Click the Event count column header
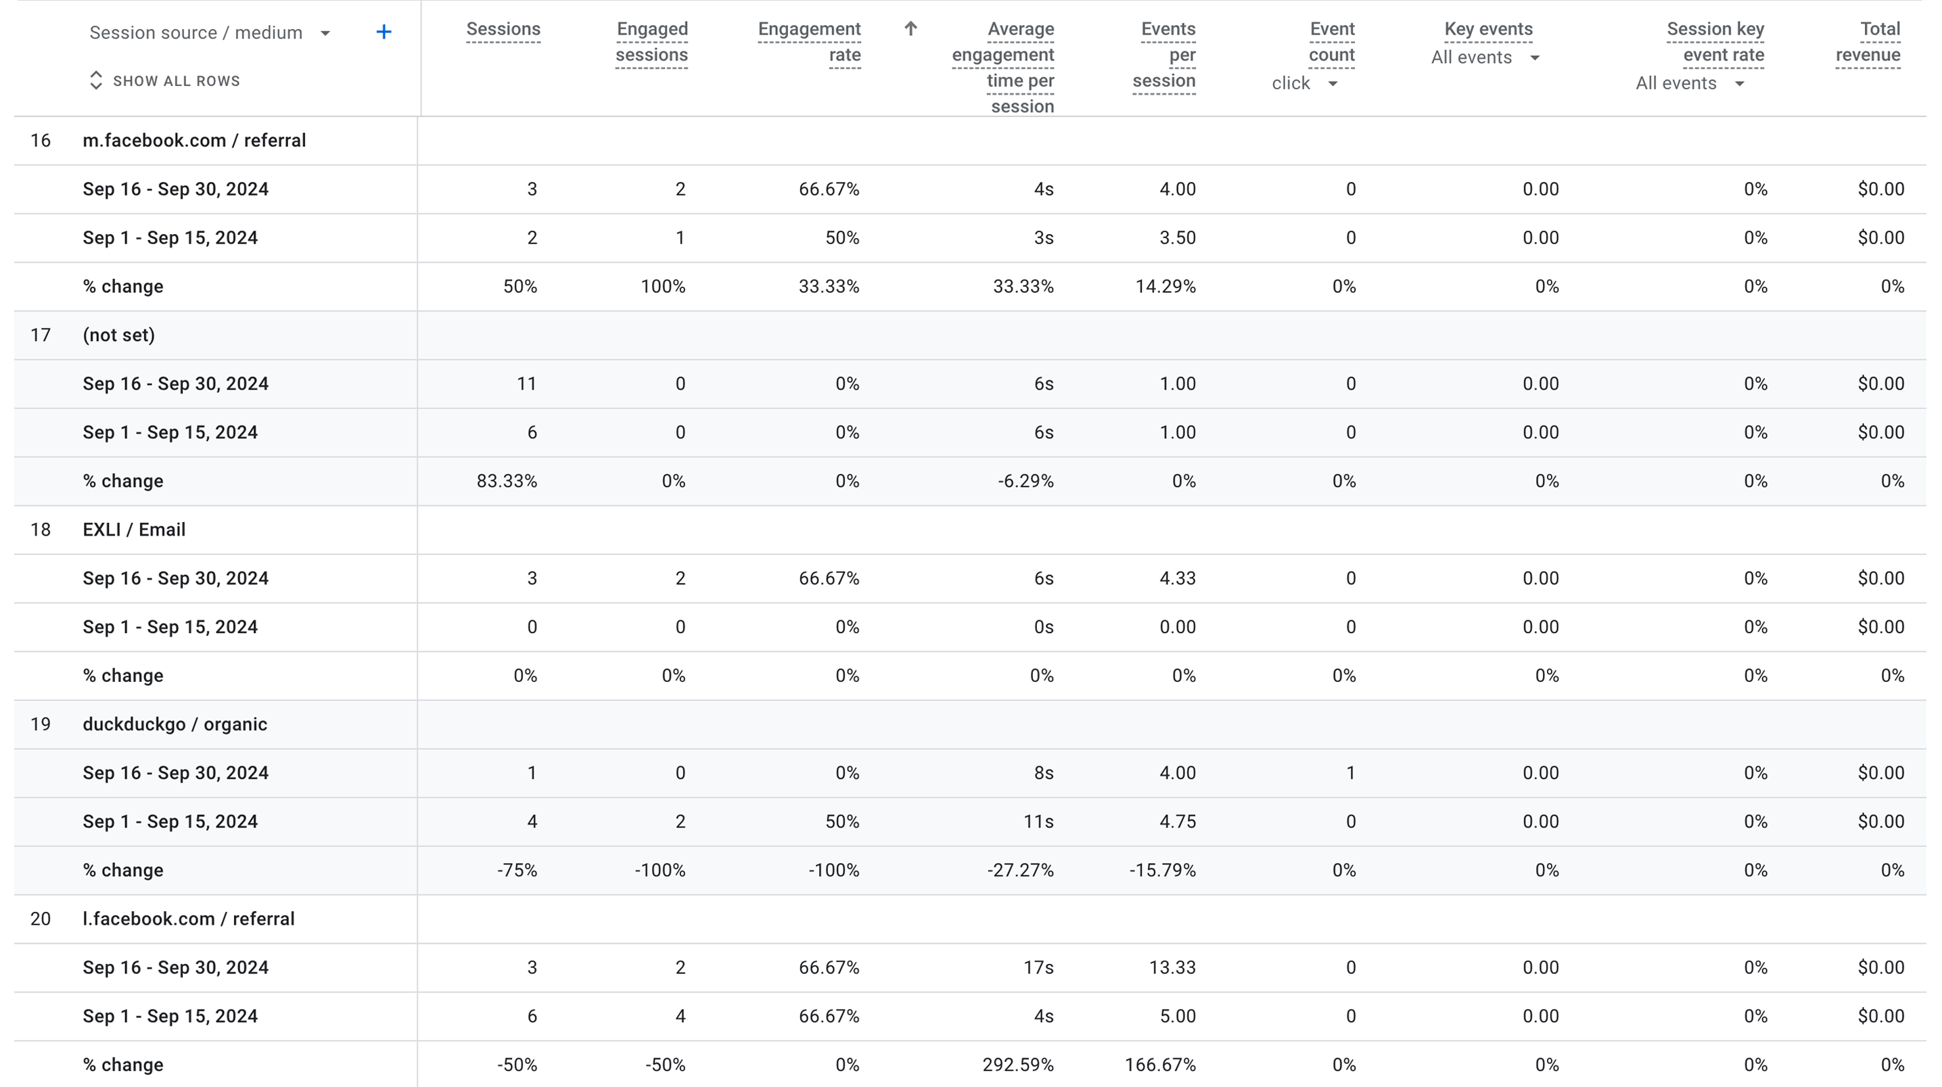Screen dimensions: 1942x1087 tap(1331, 42)
